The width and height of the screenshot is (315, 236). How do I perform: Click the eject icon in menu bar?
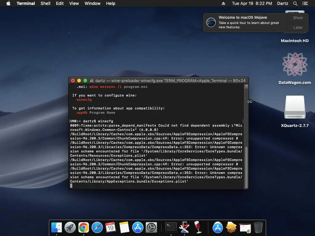[x=223, y=3]
